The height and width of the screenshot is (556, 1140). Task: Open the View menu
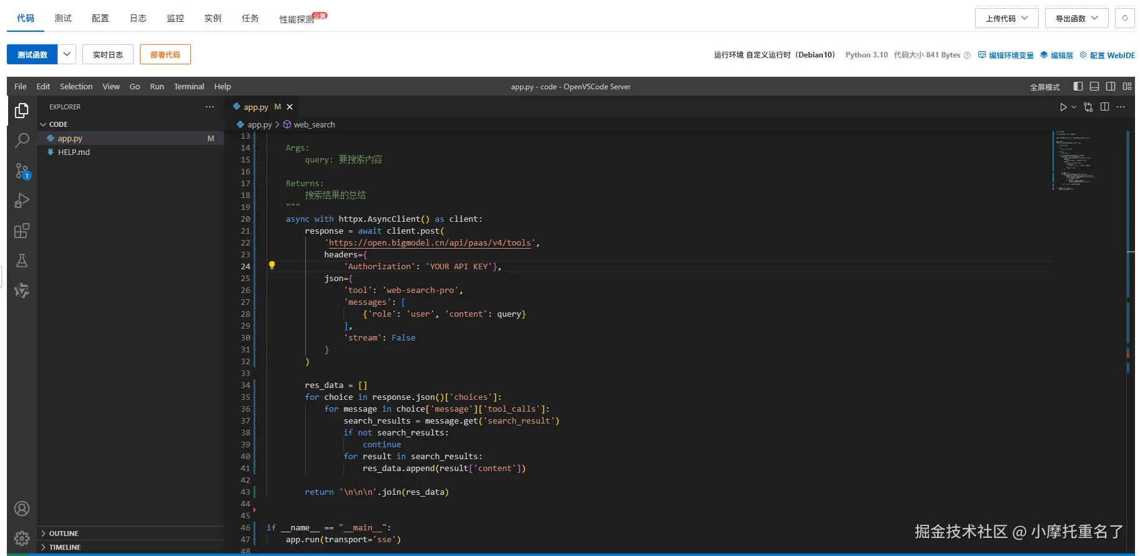click(111, 86)
